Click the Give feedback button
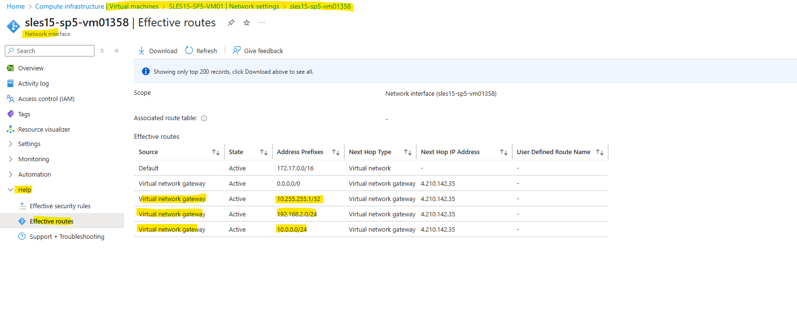Screen dimensions: 797x313 pos(258,51)
